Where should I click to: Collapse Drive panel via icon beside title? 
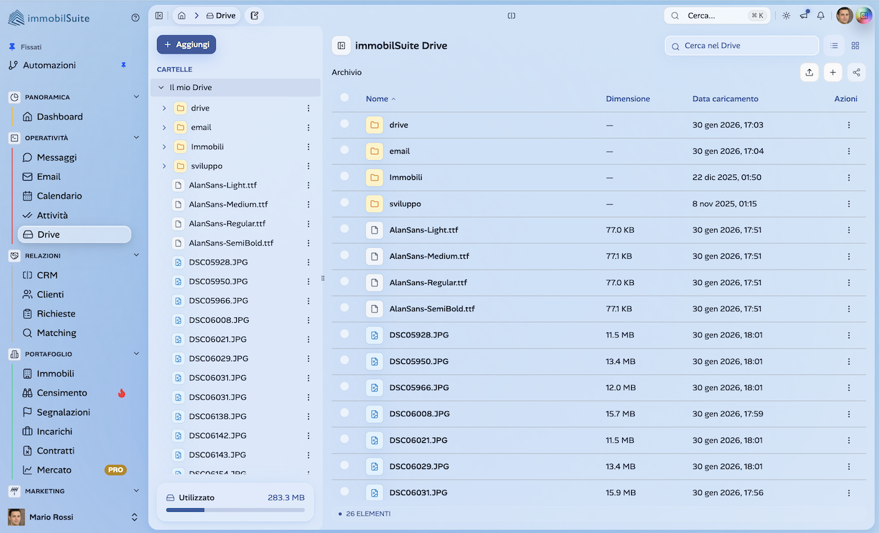tap(341, 45)
